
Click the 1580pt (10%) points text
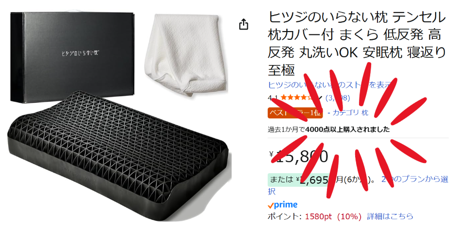tap(333, 216)
